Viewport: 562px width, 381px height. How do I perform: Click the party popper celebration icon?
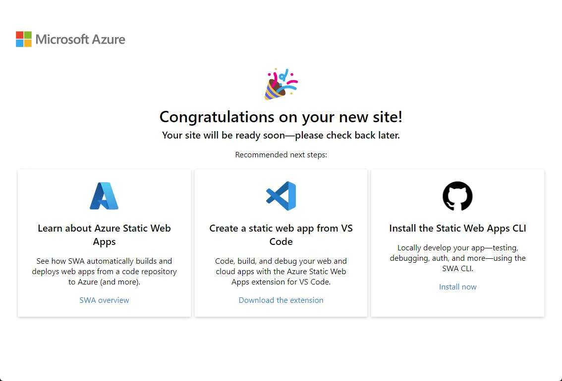coord(281,84)
